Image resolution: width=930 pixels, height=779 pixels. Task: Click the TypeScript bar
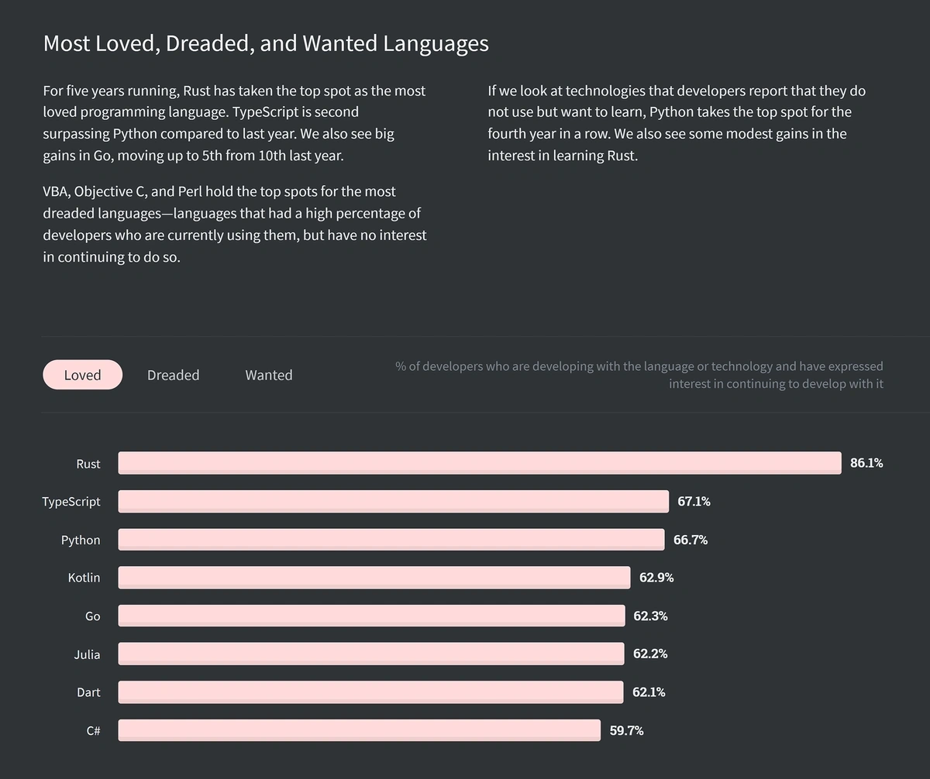(x=394, y=501)
